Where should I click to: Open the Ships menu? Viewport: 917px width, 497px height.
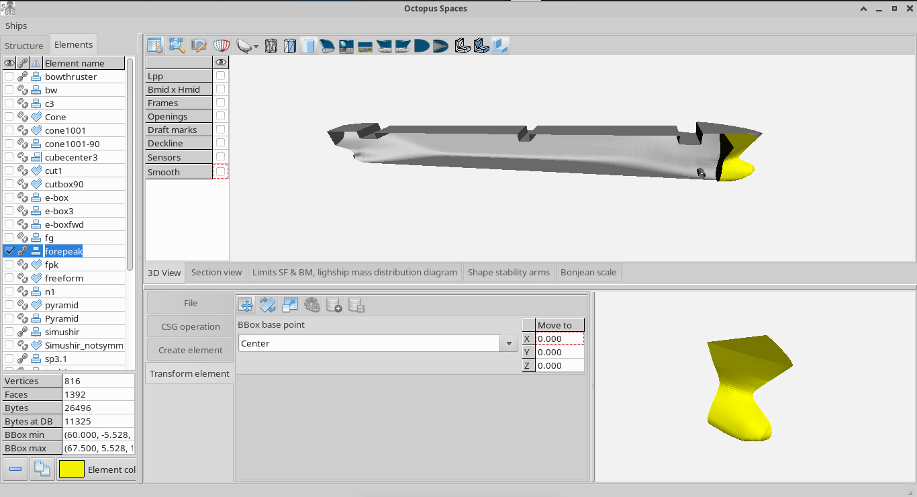pyautogui.click(x=16, y=26)
